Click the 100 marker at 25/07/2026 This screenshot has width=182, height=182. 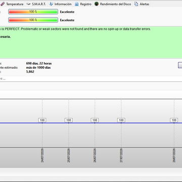click(x=69, y=120)
